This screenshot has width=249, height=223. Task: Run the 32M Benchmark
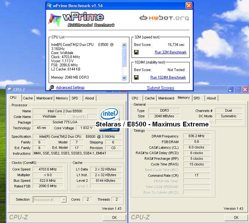pos(171,52)
